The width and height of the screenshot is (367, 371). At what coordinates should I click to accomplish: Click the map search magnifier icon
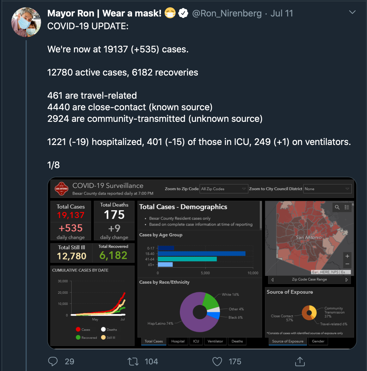337,207
